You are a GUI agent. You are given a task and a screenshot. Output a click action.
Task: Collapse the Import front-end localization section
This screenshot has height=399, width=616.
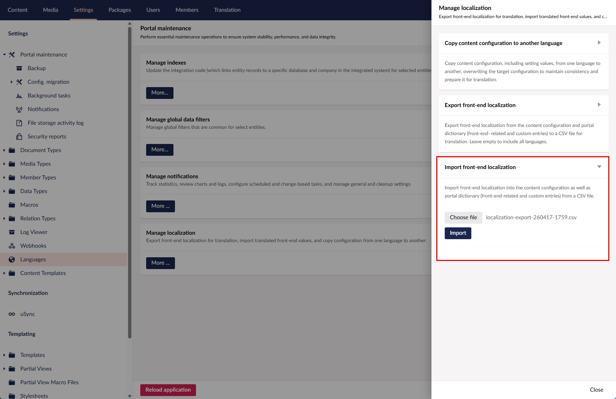pyautogui.click(x=599, y=167)
